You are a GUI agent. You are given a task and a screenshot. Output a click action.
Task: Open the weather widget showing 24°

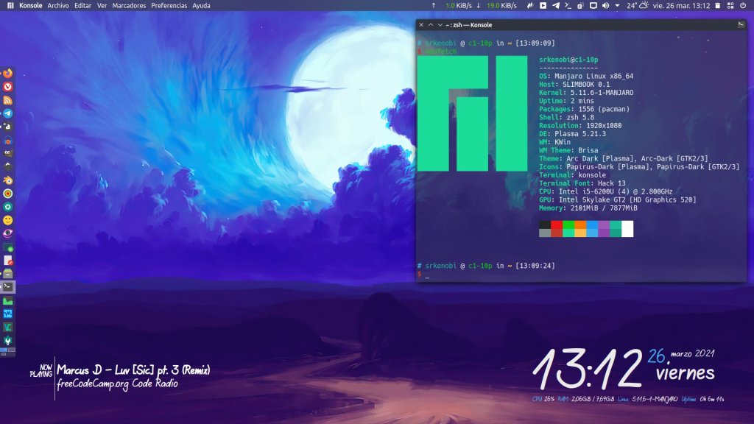638,5
